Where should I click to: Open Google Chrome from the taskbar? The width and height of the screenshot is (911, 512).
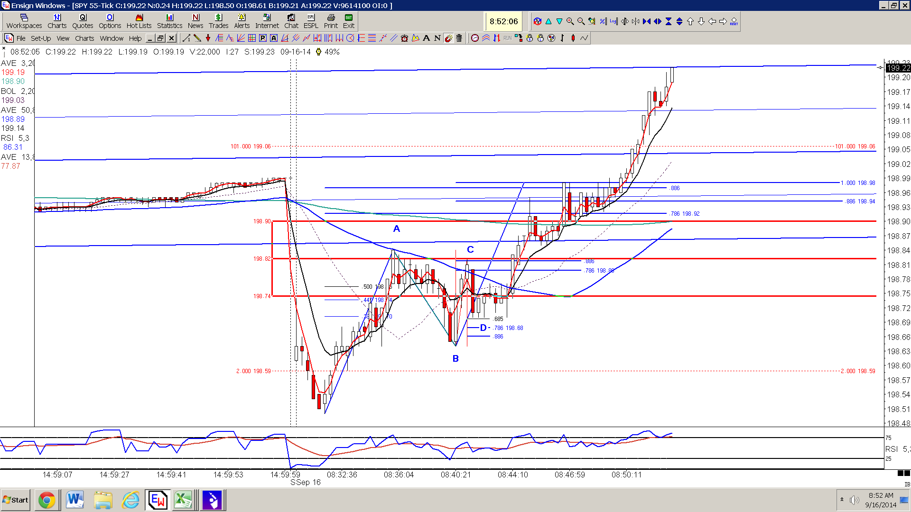coord(46,500)
